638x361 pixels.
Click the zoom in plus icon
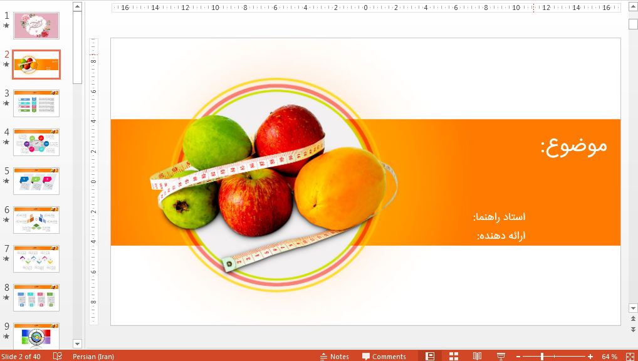pos(590,356)
